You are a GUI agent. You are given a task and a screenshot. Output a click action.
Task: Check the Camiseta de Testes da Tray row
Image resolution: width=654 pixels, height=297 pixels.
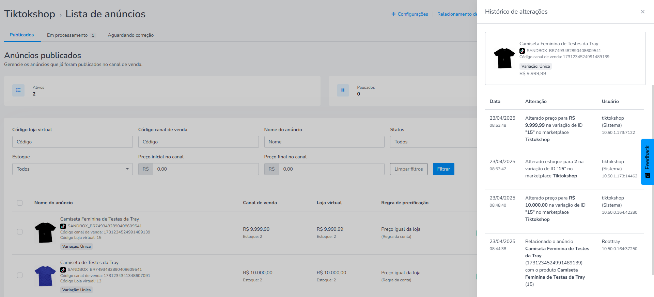tap(20, 275)
